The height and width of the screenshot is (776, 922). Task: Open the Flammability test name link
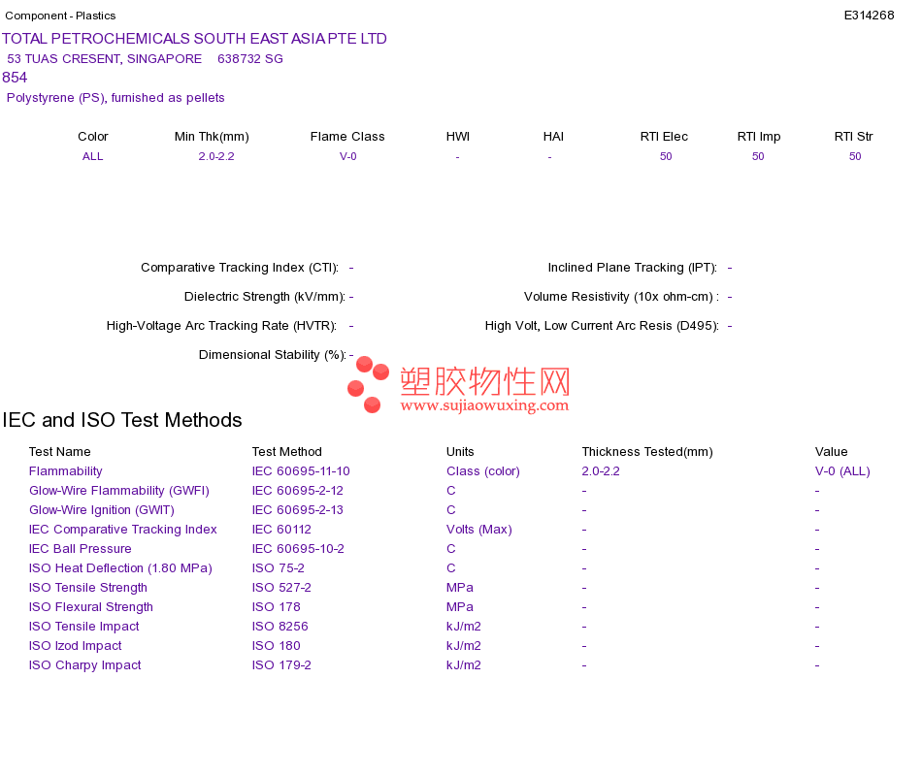(66, 470)
